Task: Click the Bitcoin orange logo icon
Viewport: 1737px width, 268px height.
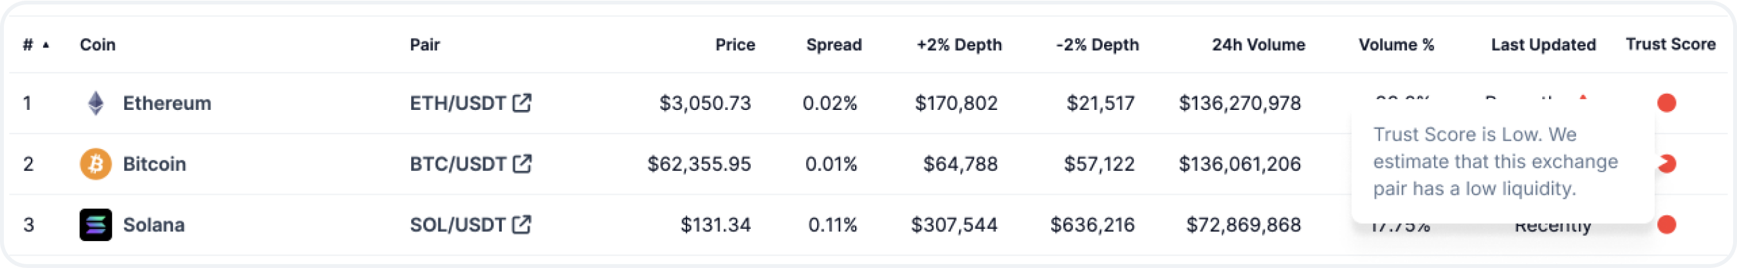Action: [x=96, y=164]
